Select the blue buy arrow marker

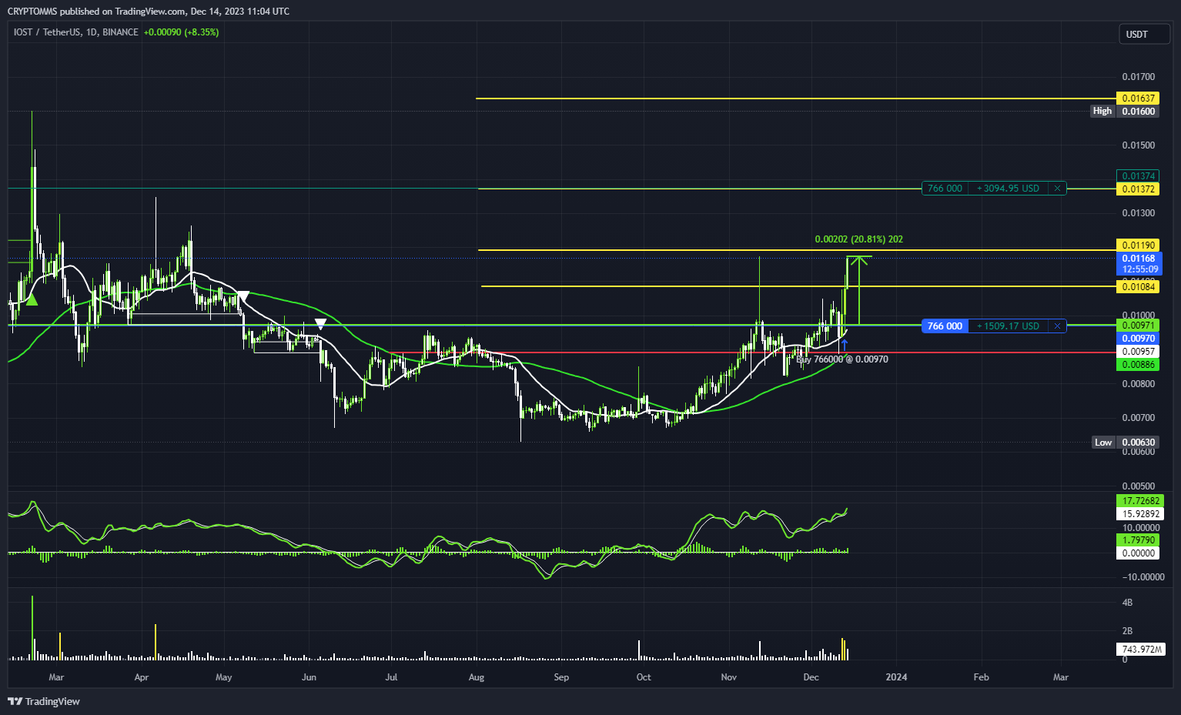[x=845, y=345]
